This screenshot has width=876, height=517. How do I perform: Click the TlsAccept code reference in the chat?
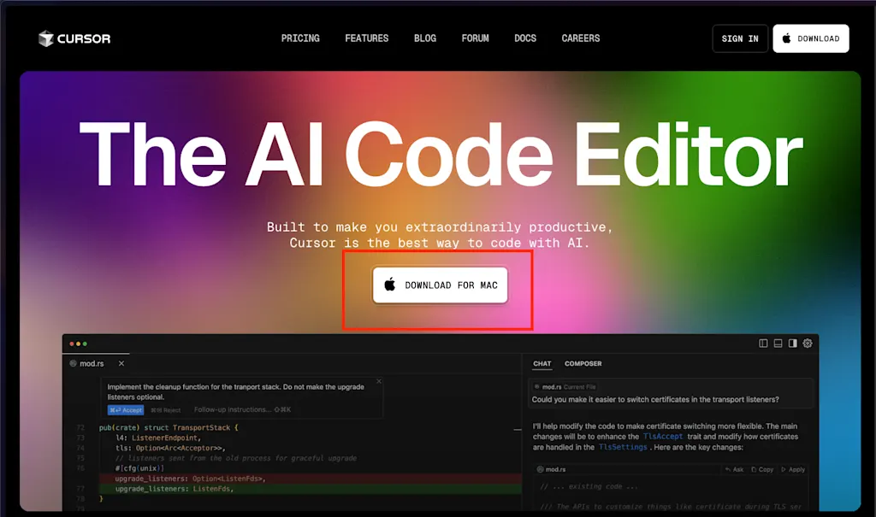pos(663,437)
